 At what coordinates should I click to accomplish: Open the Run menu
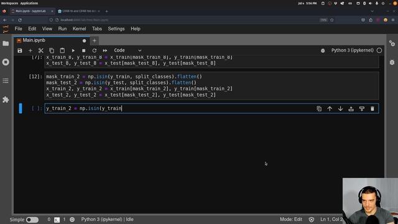click(62, 29)
